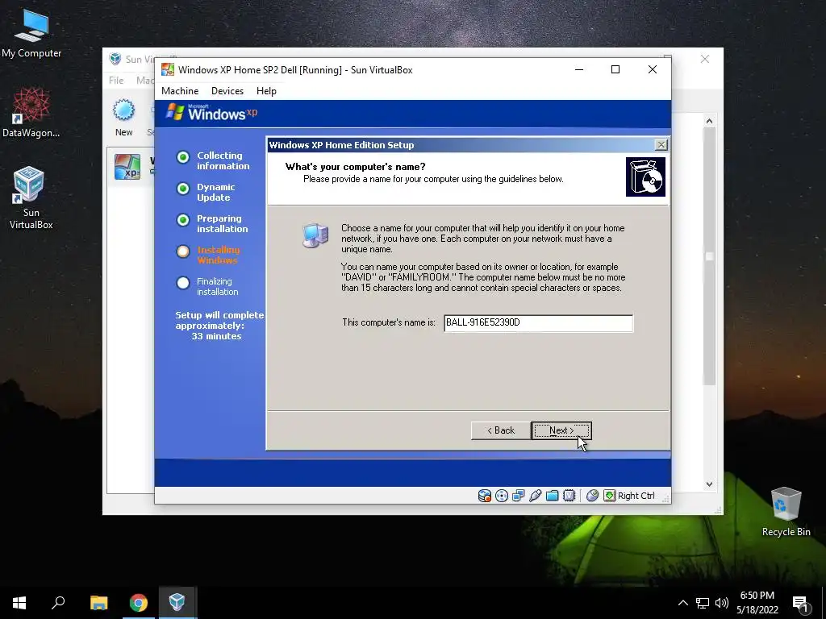The height and width of the screenshot is (619, 826).
Task: Click the 'Right Ctrl' host key text
Action: 636,496
